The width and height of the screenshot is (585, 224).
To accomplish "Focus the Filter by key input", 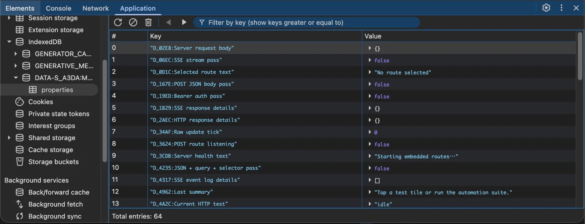I will [x=306, y=23].
